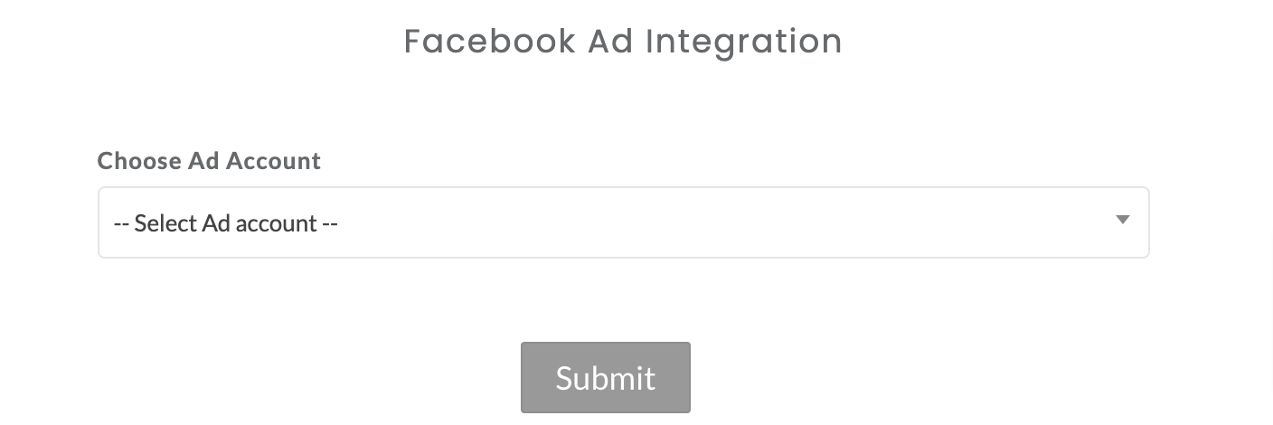Click the Choose Ad Account label
This screenshot has height=425, width=1273.
pos(209,161)
